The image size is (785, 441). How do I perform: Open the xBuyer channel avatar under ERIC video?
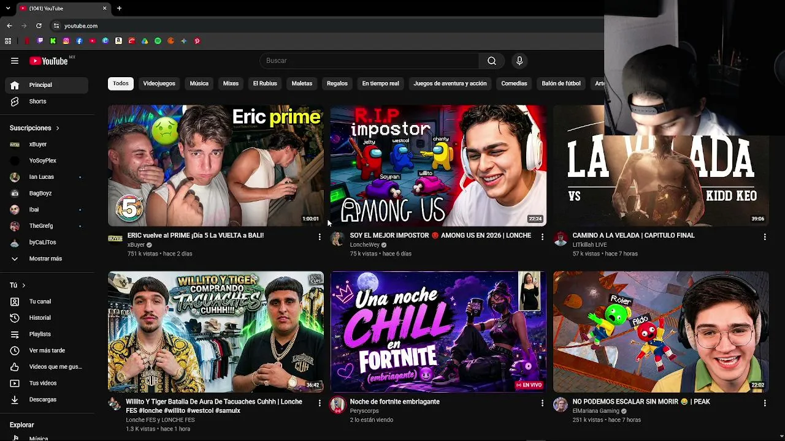point(115,238)
